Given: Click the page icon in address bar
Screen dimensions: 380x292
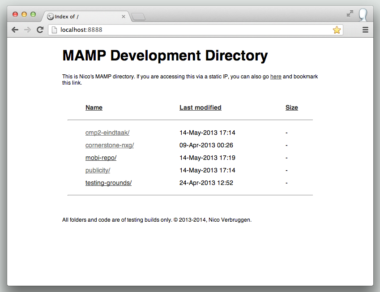Looking at the screenshot, I should [54, 30].
